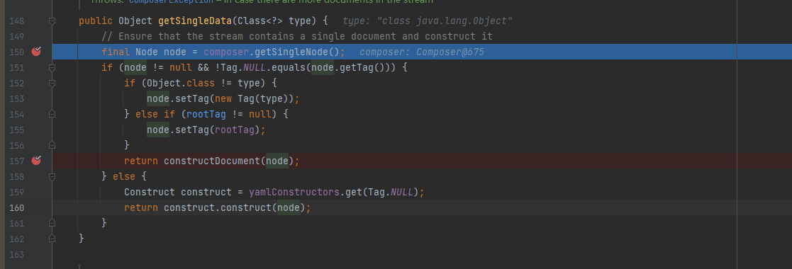
Task: Collapse the getSingleData method at line 148
Action: coord(52,21)
